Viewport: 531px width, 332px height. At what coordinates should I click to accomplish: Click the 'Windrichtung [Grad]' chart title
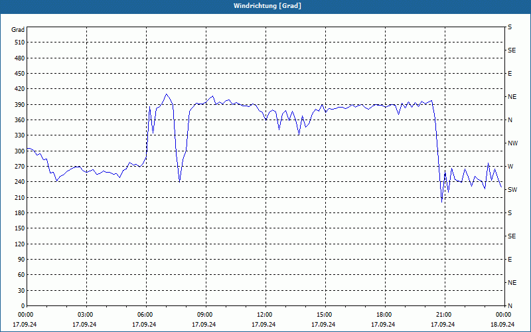point(267,6)
